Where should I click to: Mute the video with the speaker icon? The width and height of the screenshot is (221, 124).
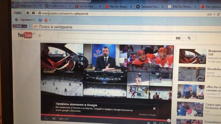pyautogui.click(x=54, y=118)
